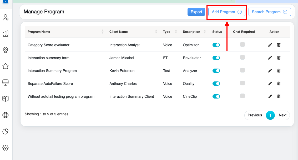
Task: Sort by the Type column header
Action: point(167,32)
